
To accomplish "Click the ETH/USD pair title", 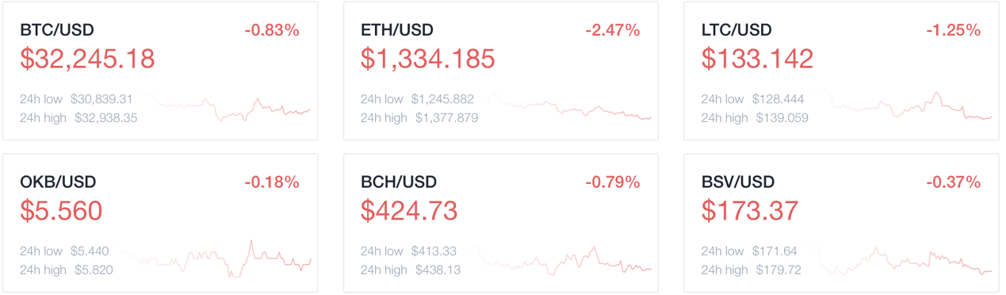I will (398, 30).
